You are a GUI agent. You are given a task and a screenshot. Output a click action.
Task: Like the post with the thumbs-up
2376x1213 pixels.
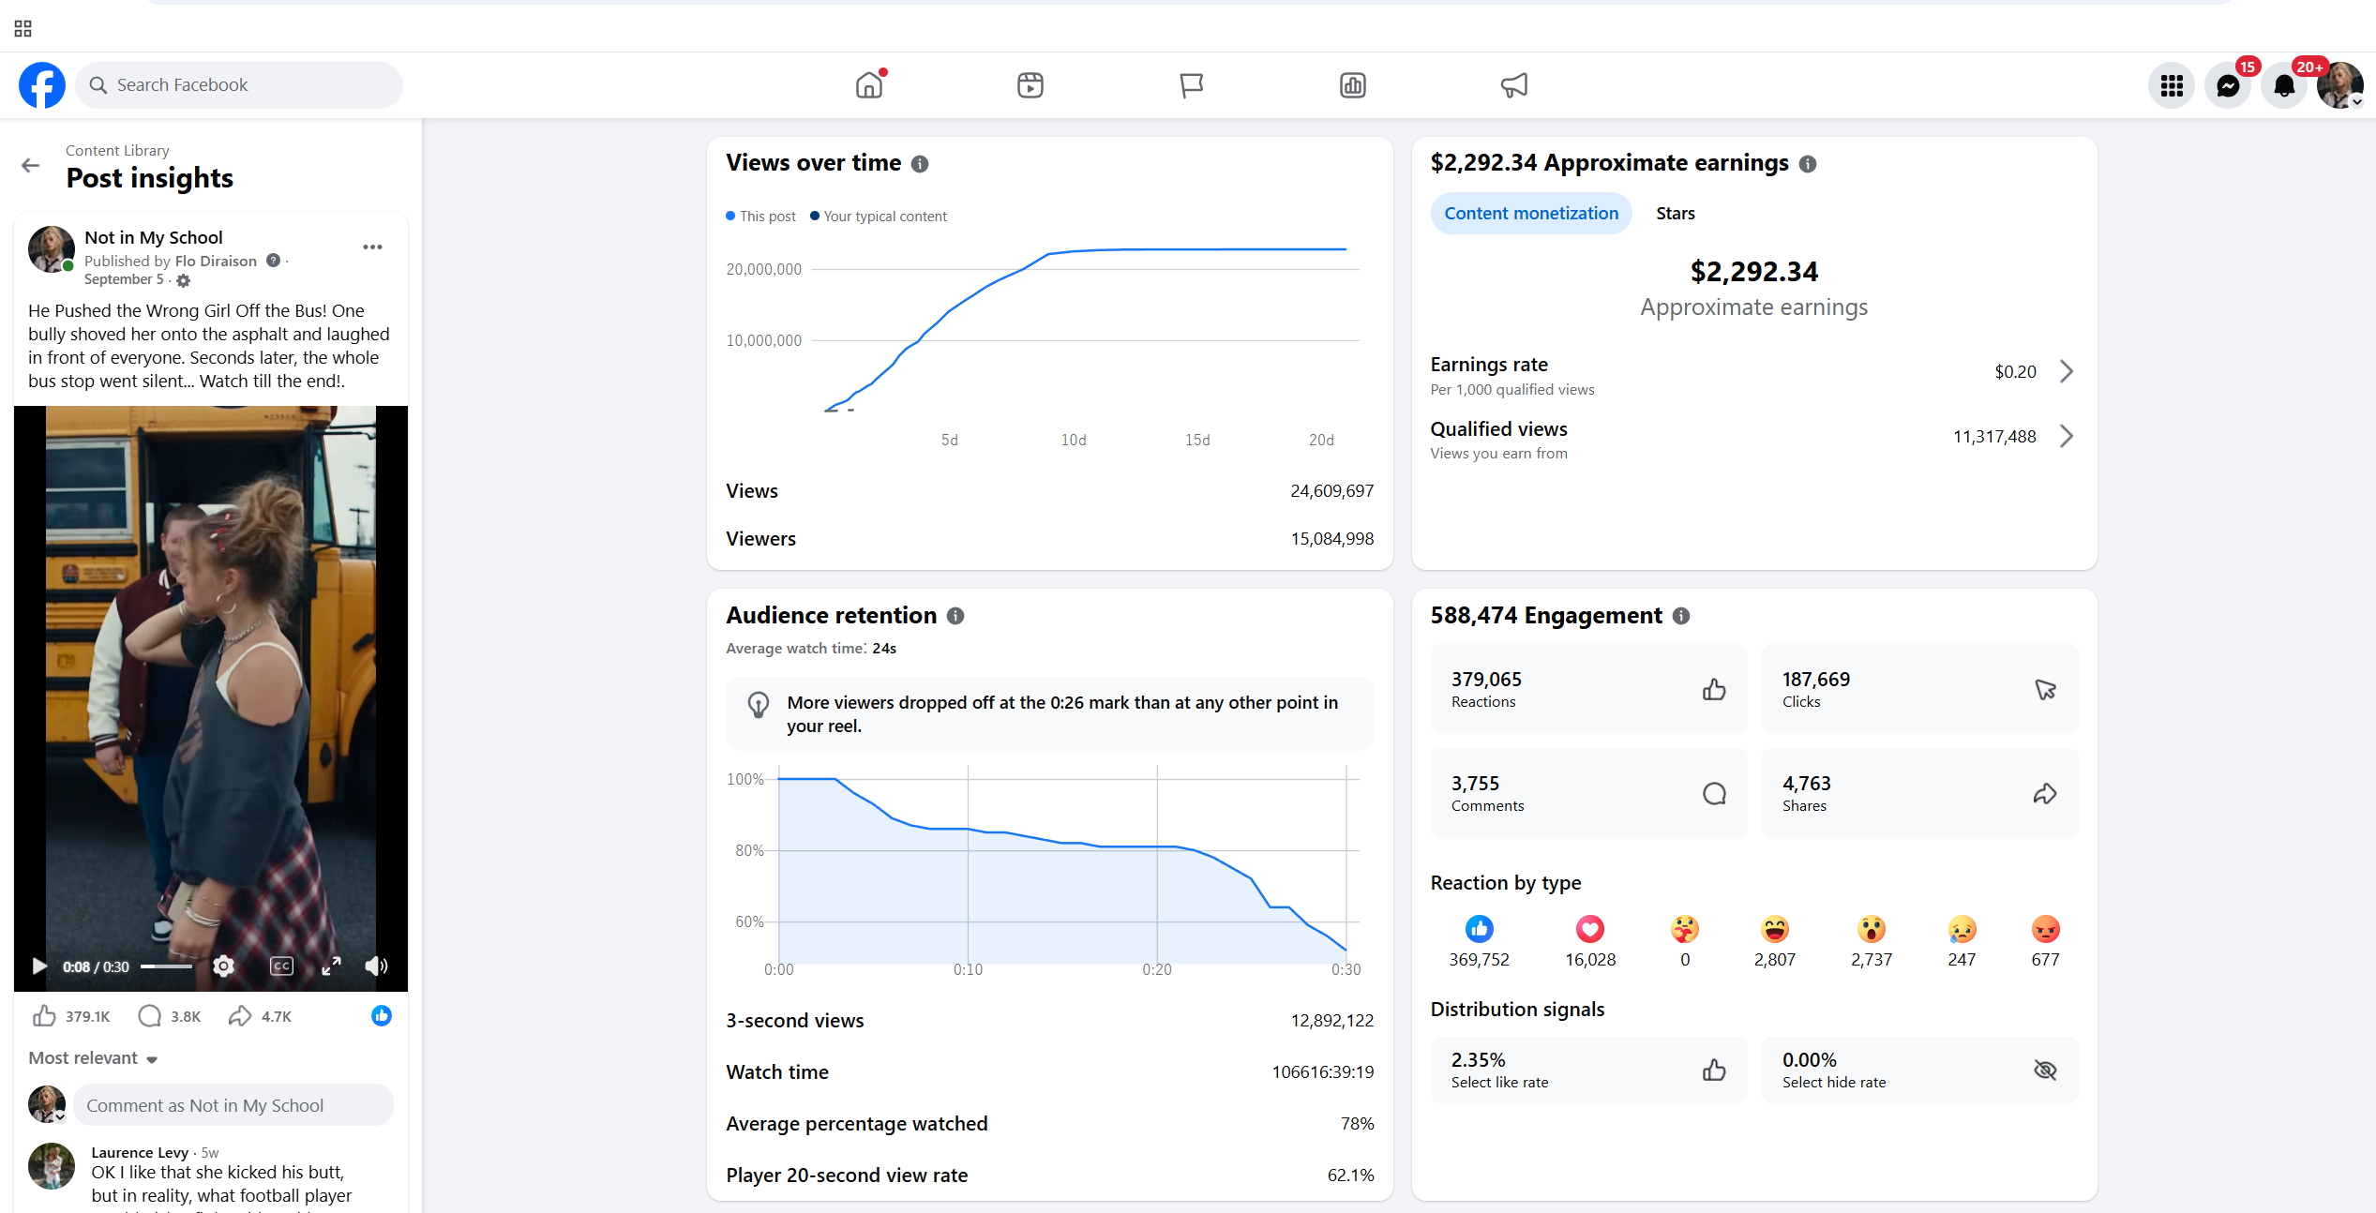[x=44, y=1016]
